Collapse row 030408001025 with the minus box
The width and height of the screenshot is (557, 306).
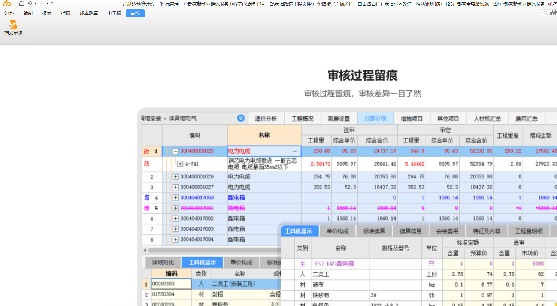pos(175,151)
